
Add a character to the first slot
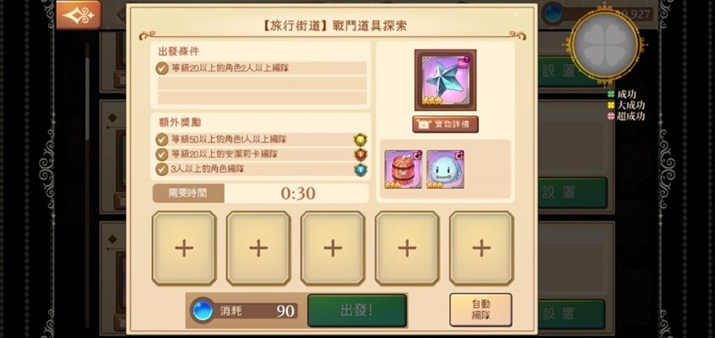coord(184,249)
